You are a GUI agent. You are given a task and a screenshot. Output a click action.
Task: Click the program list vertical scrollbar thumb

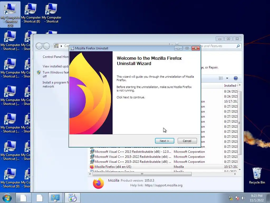coord(239,123)
